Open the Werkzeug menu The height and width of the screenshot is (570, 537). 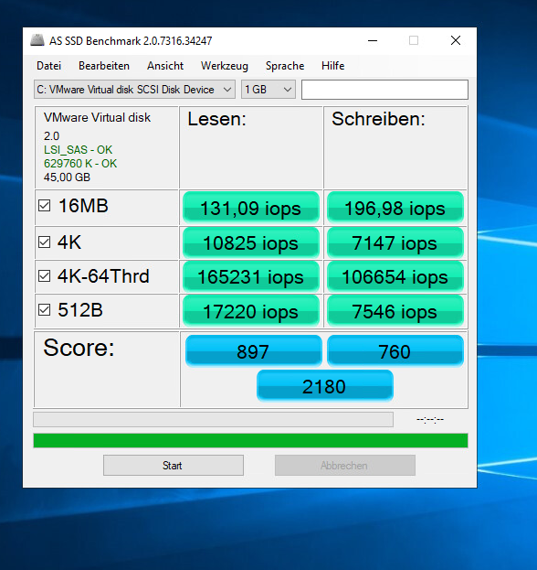click(x=225, y=66)
